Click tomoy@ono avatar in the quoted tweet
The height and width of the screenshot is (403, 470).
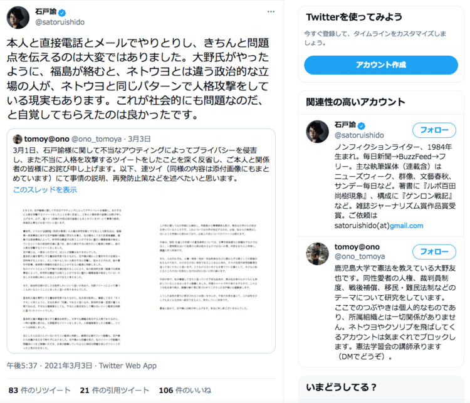[x=18, y=139]
